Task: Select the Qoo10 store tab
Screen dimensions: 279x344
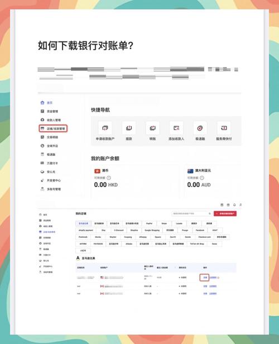Action: 173,237
